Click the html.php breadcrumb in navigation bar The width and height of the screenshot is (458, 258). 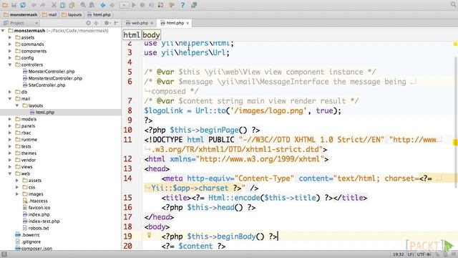99,14
